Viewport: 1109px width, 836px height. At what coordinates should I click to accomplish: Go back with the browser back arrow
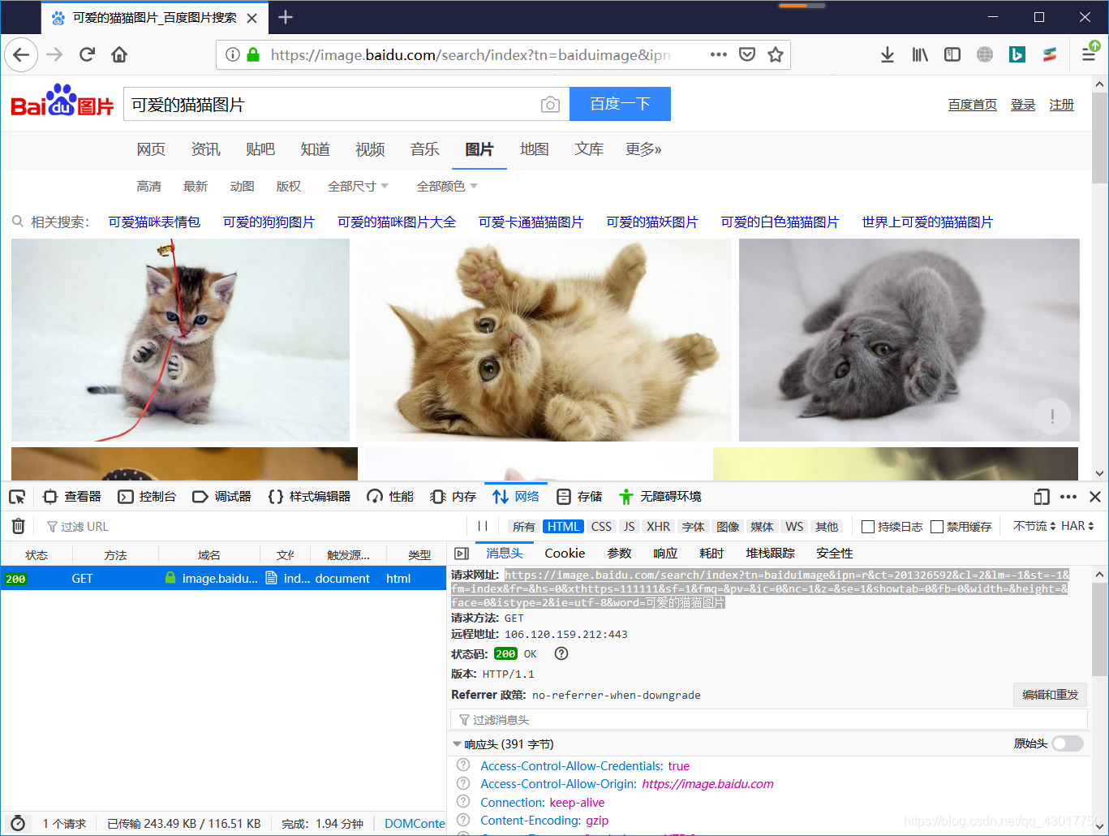click(21, 54)
